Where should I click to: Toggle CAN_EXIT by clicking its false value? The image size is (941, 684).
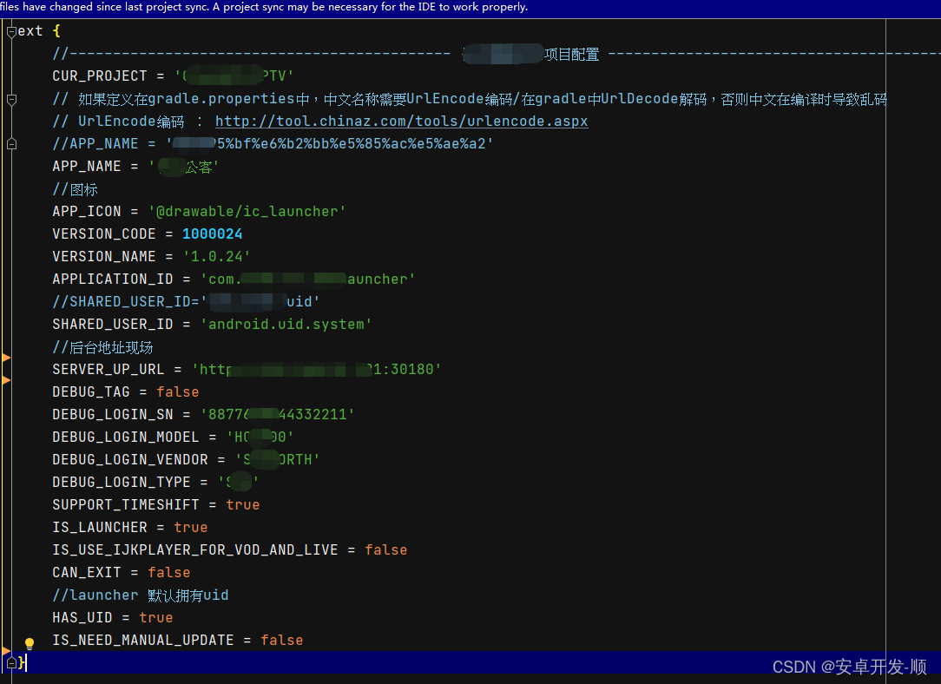click(169, 572)
